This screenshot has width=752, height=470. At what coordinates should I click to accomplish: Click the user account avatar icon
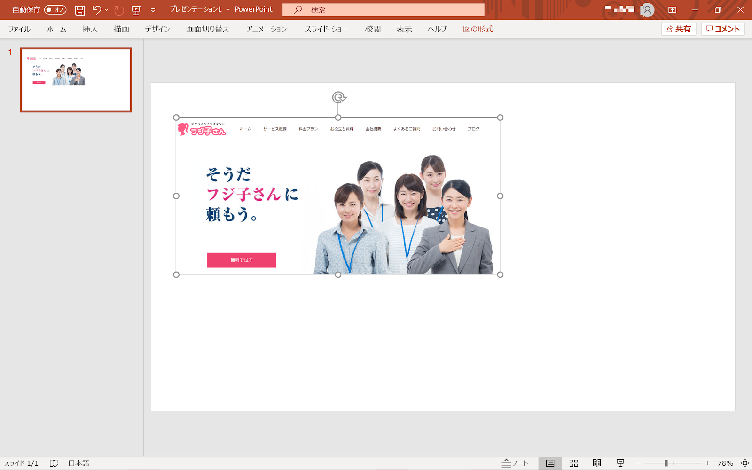click(648, 10)
